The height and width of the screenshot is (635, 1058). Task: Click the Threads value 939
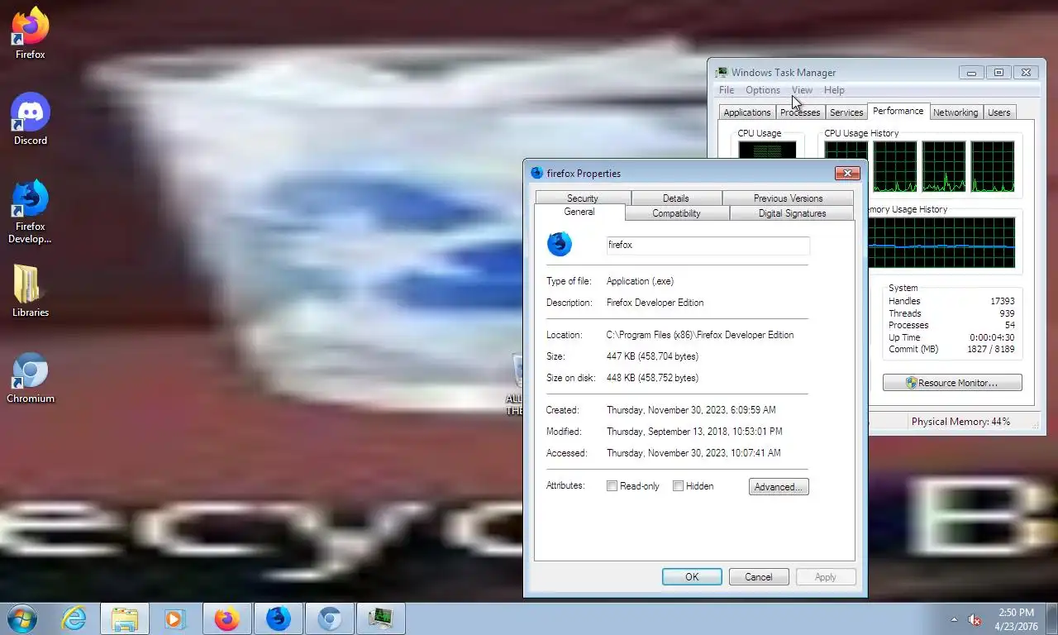(1007, 313)
